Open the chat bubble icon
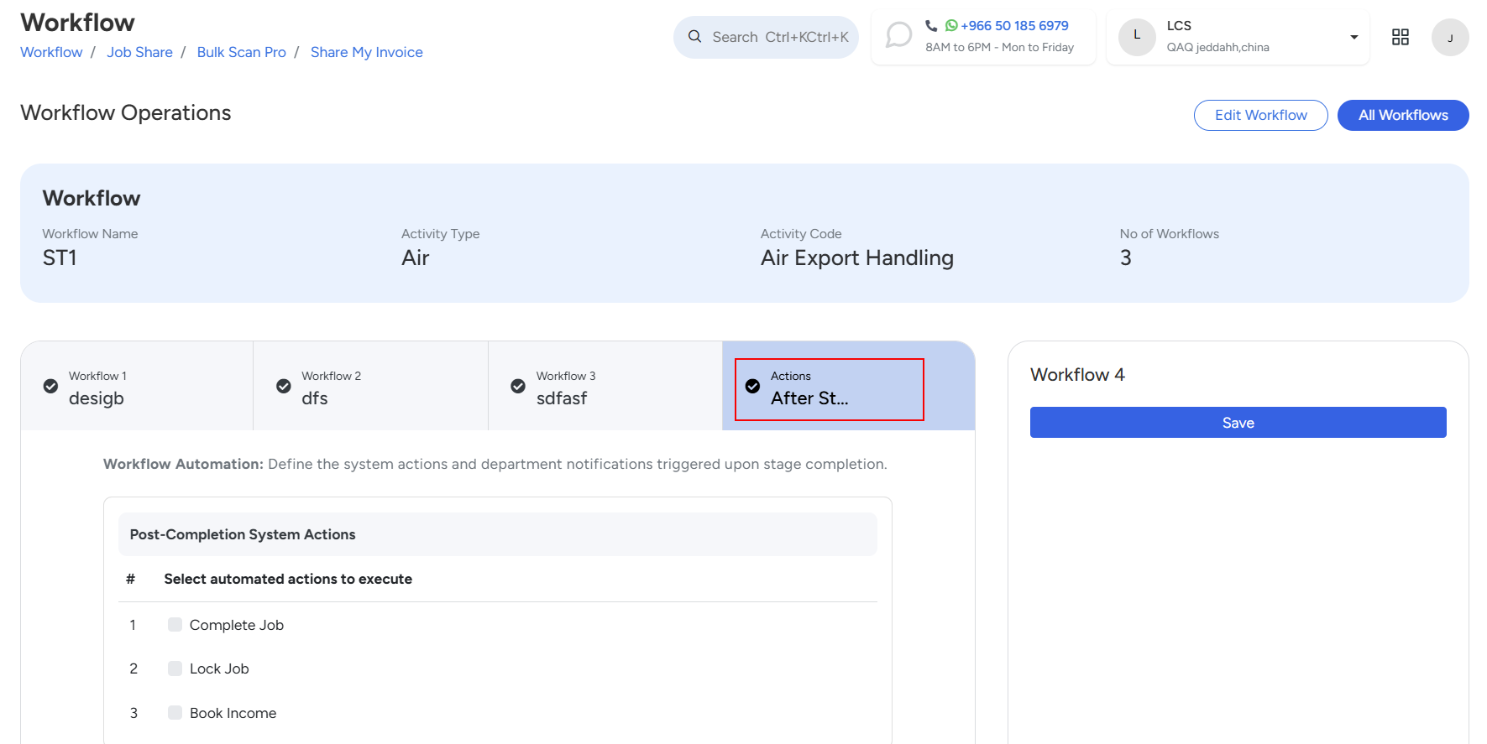1487x744 pixels. (898, 35)
